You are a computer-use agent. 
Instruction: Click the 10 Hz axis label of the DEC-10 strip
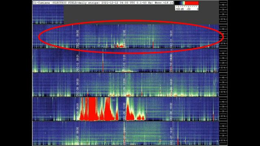click(223, 68)
